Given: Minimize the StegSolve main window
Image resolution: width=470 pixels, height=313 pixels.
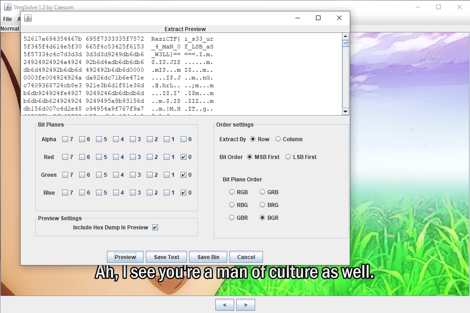Looking at the screenshot, I should [418, 7].
